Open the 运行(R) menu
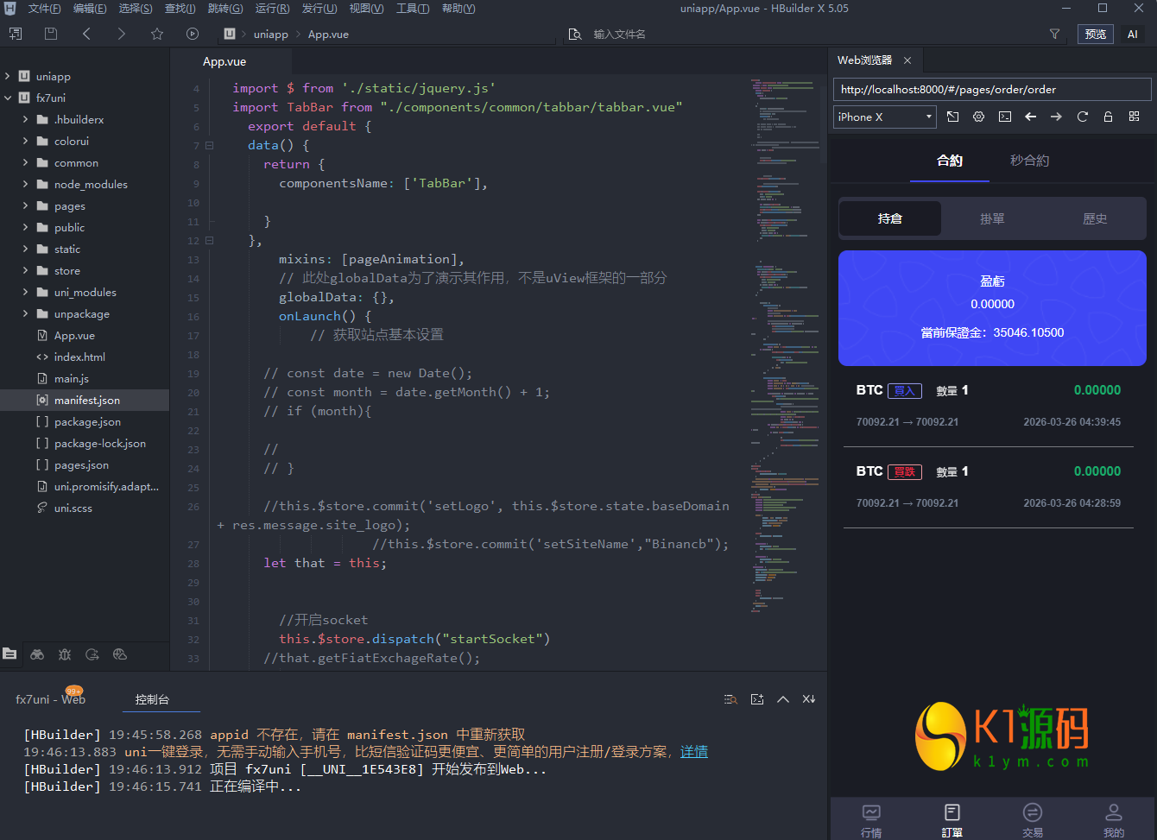This screenshot has width=1157, height=840. 272,9
